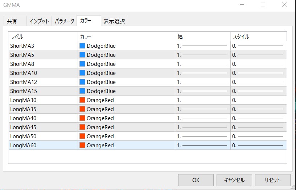Open the width selector for LongMA45
296x190 pixels.
point(203,127)
